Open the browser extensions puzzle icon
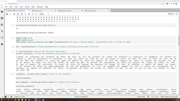Image resolution: width=180 pixels, height=101 pixels. coord(174,4)
